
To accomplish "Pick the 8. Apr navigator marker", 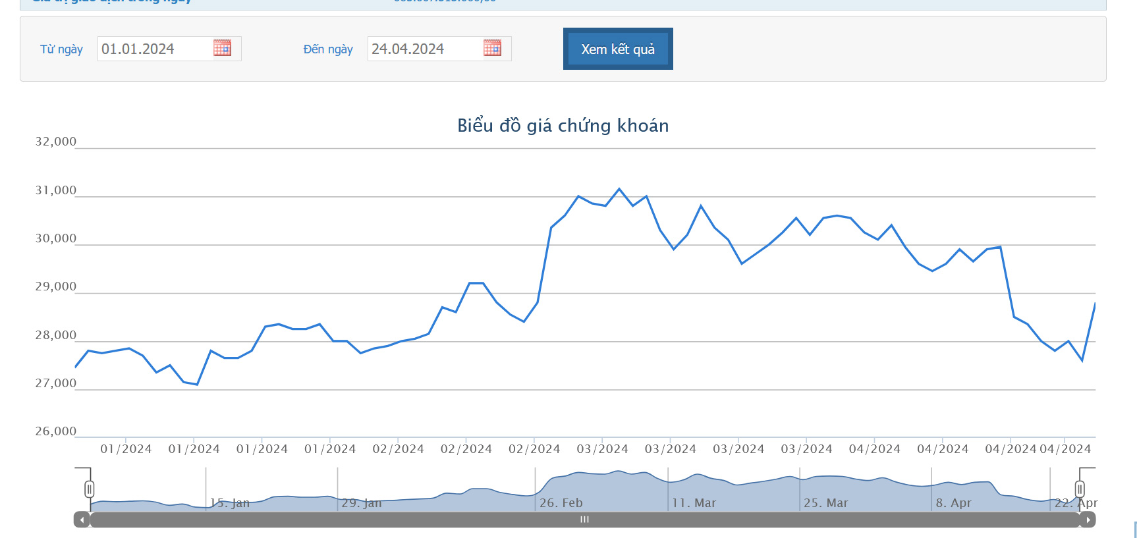I will [x=953, y=503].
